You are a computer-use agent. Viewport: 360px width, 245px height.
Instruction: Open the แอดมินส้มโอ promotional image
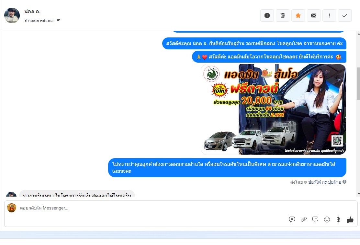coord(273,109)
